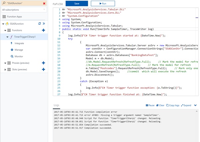Open Slots (preview)
The width and height of the screenshot is (200, 142).
point(20,69)
